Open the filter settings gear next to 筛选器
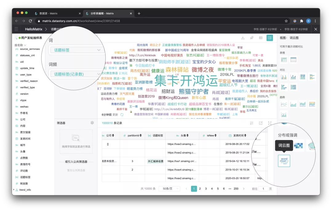This screenshot has height=211, width=332. tap(92, 123)
